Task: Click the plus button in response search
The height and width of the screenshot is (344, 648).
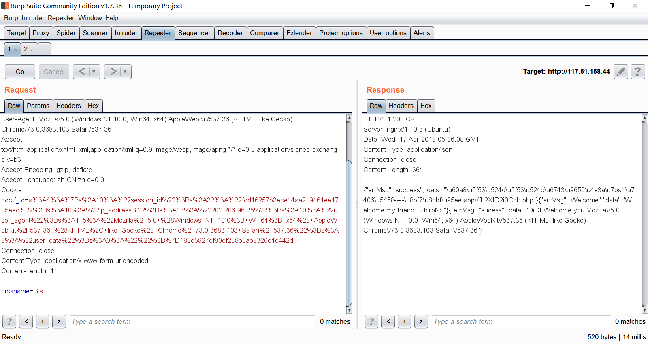Action: 405,322
